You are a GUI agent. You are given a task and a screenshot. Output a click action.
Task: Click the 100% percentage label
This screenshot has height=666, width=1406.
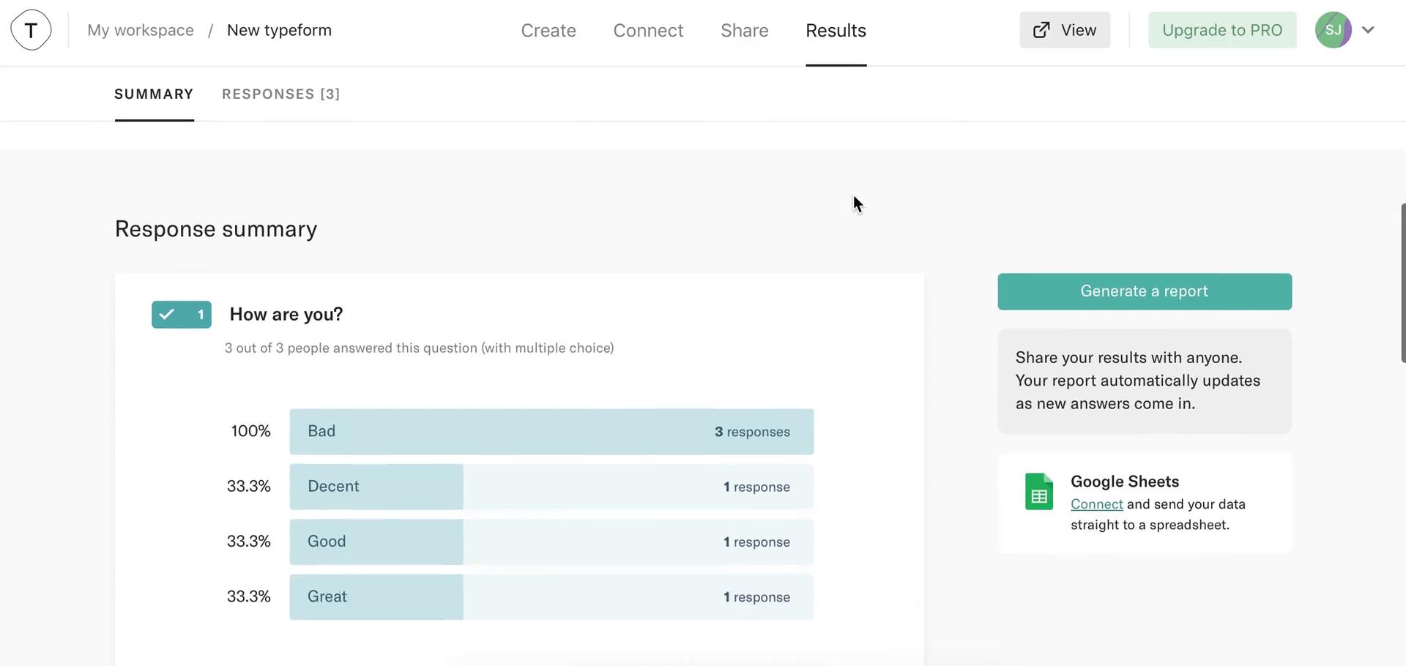tap(250, 431)
